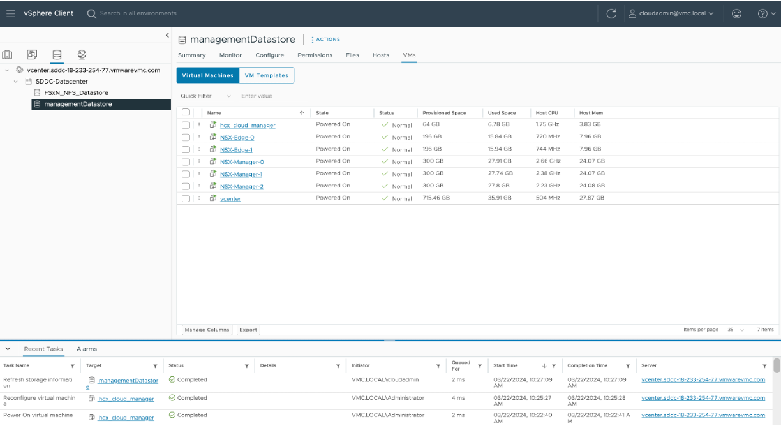Sort Name column using the arrow

pyautogui.click(x=302, y=113)
